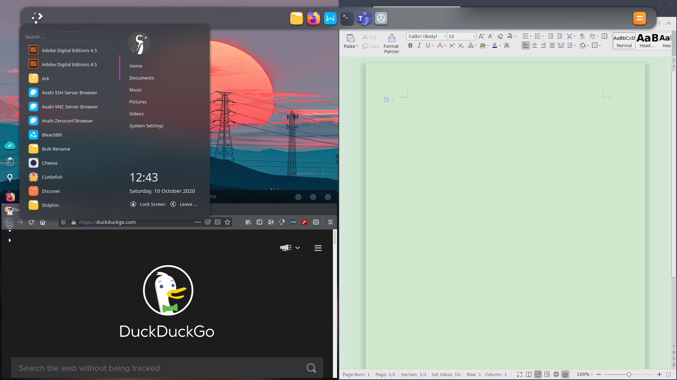The image size is (677, 380).
Task: Reload the DuckDuckGo page
Action: [31, 222]
